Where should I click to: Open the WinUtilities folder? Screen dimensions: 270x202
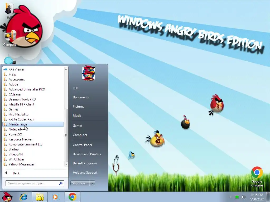(33, 159)
